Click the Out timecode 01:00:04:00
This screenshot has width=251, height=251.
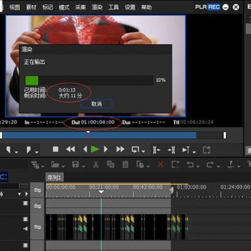98,122
